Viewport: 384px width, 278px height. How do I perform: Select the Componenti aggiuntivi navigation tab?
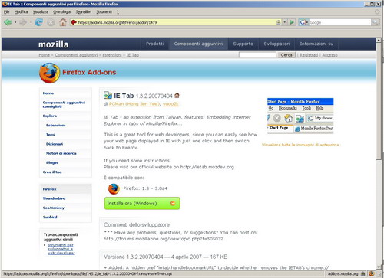[x=198, y=44]
